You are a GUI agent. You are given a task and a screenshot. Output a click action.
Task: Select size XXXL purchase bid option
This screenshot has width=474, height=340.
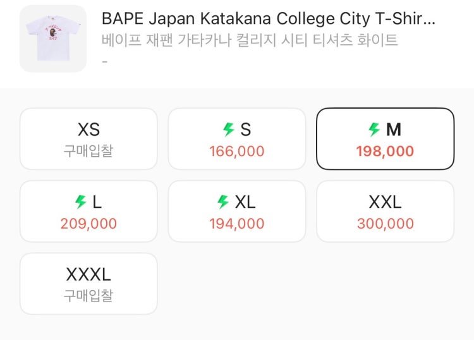pos(88,284)
